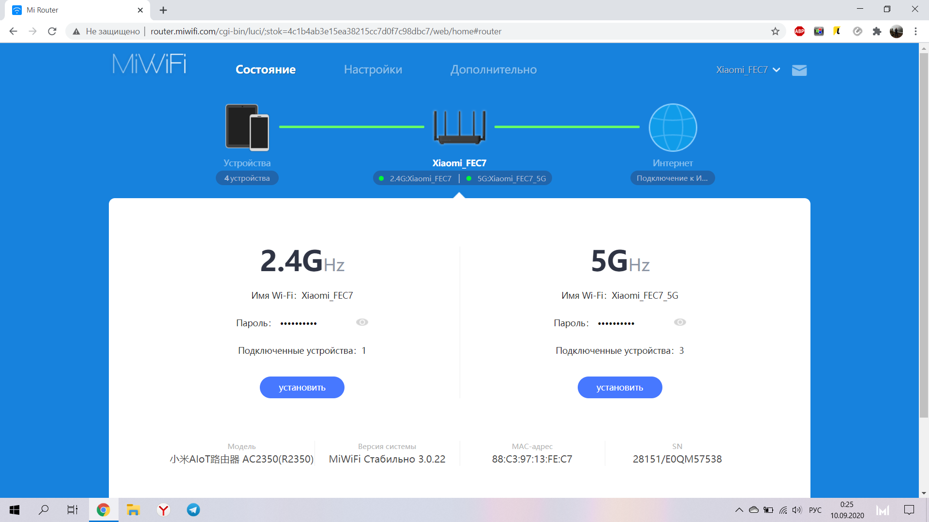The width and height of the screenshot is (929, 522).
Task: Select the MiWiFi Стабильно 3.0.22 version text
Action: 387,459
